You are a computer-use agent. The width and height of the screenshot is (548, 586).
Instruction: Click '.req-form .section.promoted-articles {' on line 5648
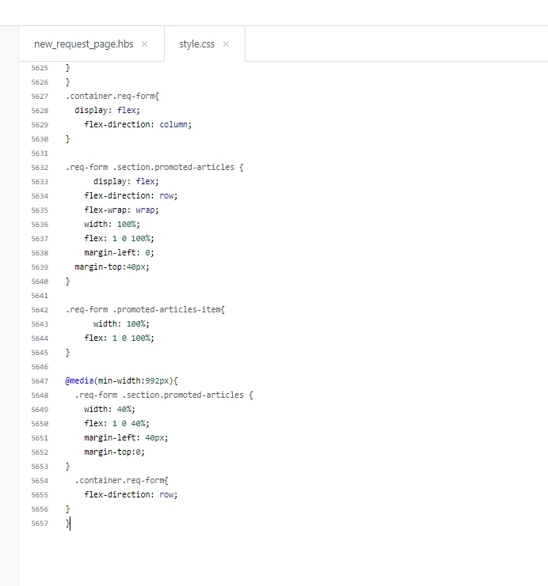pos(164,395)
